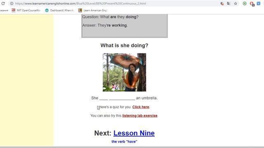Click the 'an umbrella.' sentence ending

coord(147,98)
